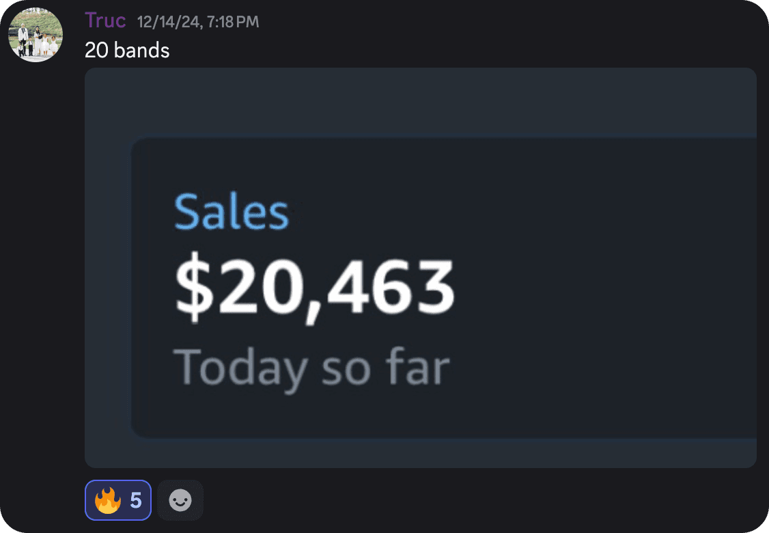
Task: Open the sales screenshot image attachment
Action: [x=420, y=267]
